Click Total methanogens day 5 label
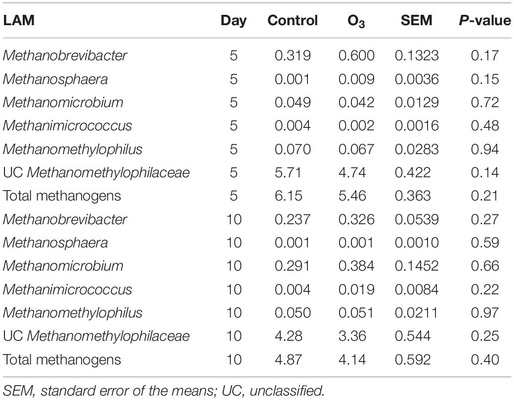This screenshot has height=400, width=514. point(62,196)
